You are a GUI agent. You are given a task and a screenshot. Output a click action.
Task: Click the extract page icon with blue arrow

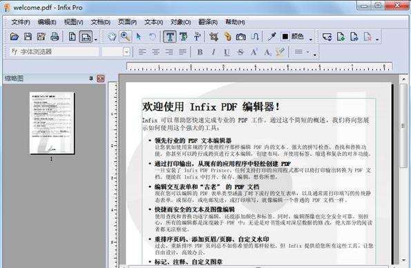point(354,37)
